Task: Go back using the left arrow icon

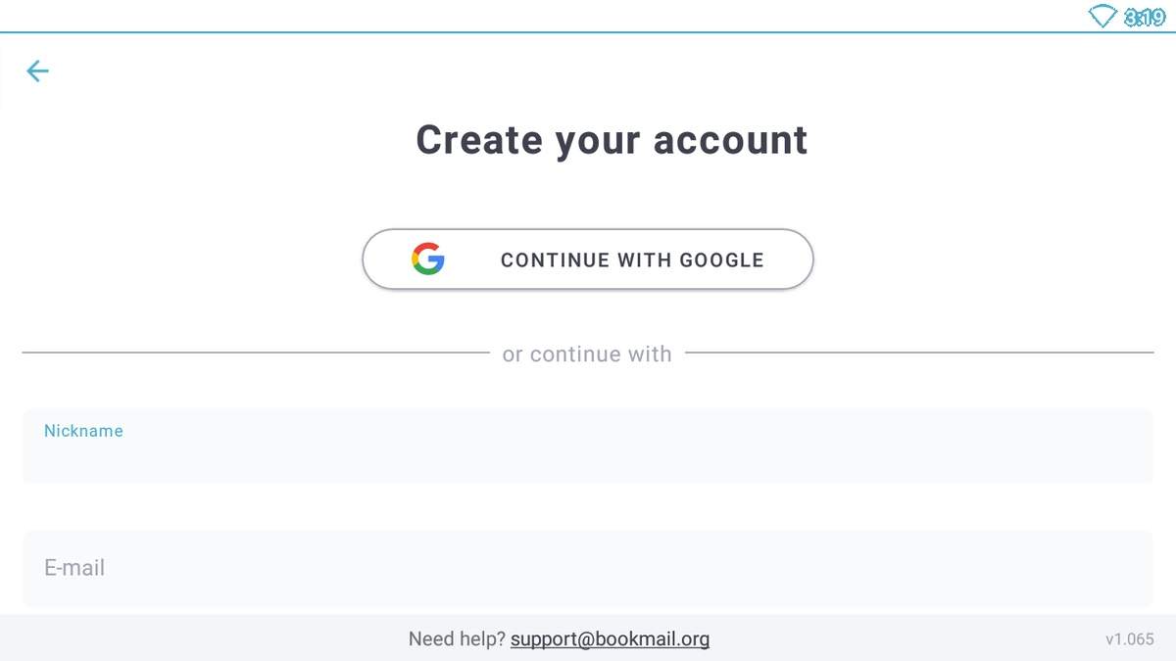Action: [x=37, y=71]
